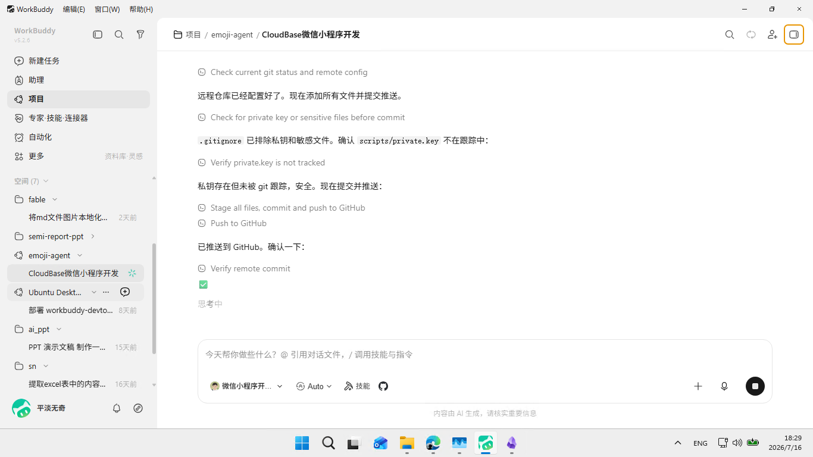
Task: Open 自动化 in the sidebar
Action: (x=79, y=137)
